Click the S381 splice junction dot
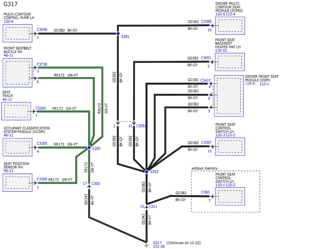Viewport: 322px width, 249px height. [x=118, y=34]
